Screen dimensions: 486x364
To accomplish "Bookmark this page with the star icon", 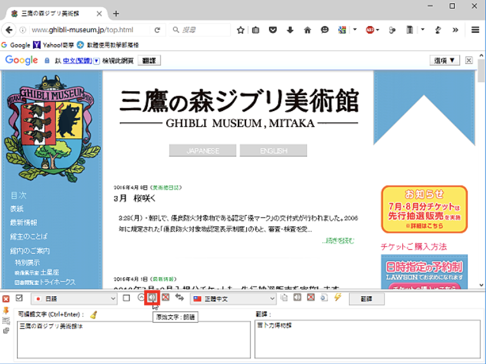I will (x=240, y=30).
